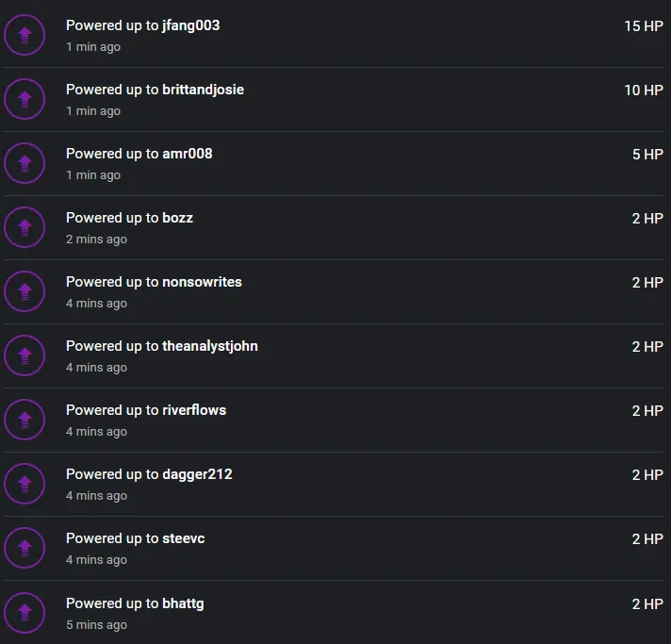
Task: Open theanalystjohn username link
Action: 210,346
